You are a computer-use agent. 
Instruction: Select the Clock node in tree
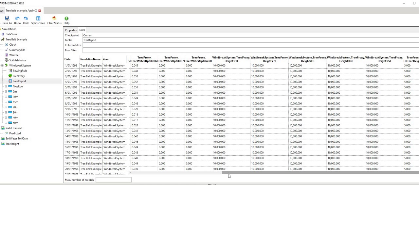pos(13,45)
